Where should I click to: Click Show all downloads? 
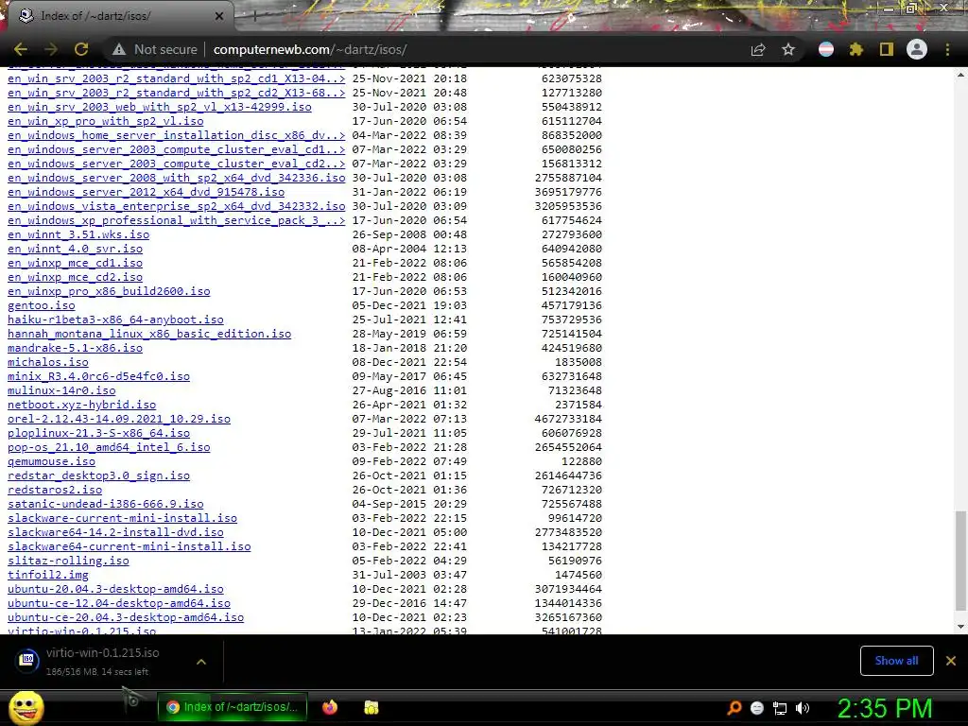tap(896, 661)
